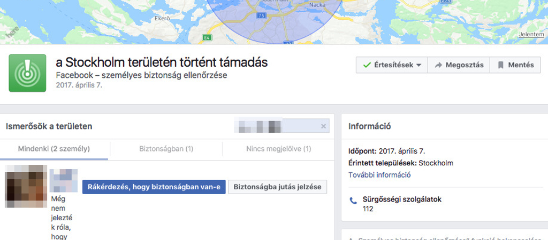The height and width of the screenshot is (240, 548).
Task: Switch to Nincs megjelölve (1) tab
Action: [278, 149]
